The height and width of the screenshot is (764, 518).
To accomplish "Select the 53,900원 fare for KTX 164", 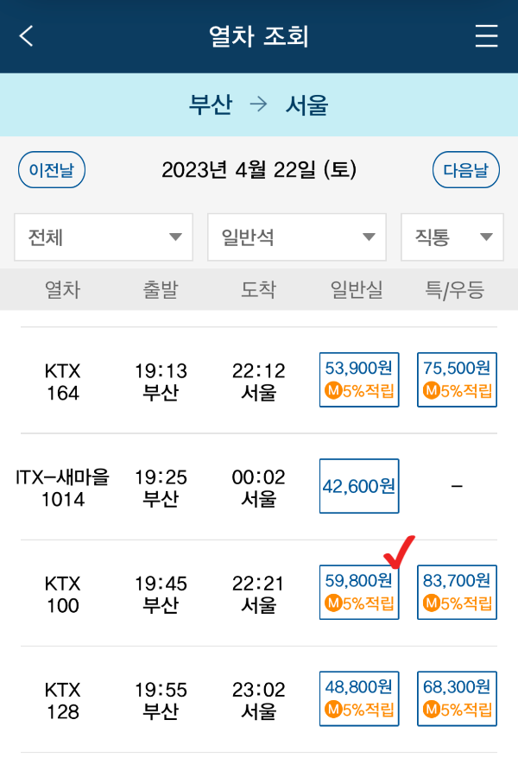I will pyautogui.click(x=359, y=369).
